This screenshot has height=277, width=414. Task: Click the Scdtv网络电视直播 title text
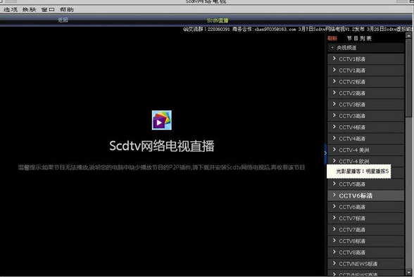tap(162, 146)
